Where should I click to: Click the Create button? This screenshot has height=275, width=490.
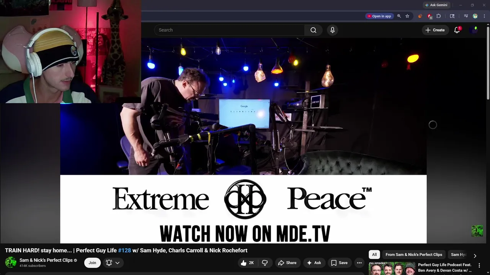(435, 30)
